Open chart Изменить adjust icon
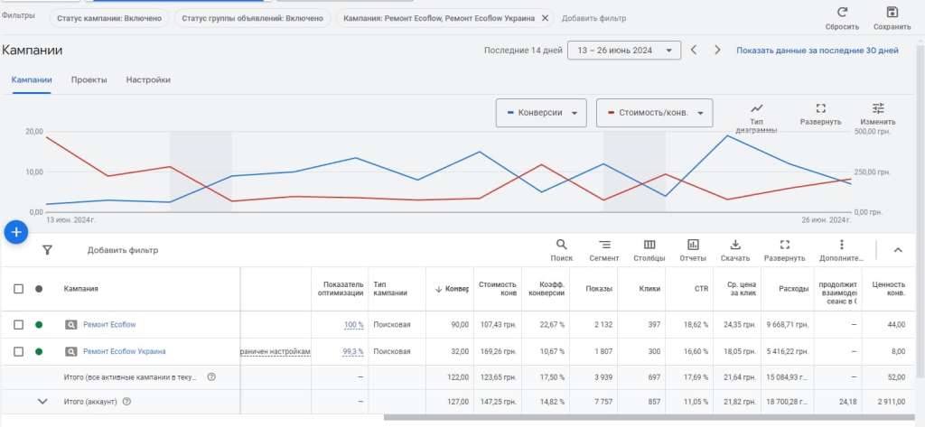This screenshot has height=427, width=925. (878, 108)
